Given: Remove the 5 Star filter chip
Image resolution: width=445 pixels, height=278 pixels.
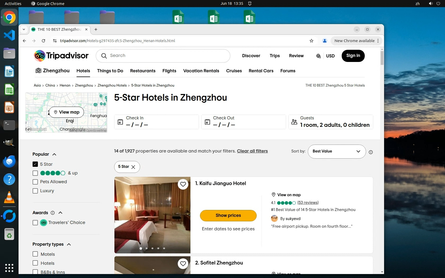Looking at the screenshot, I should tap(133, 167).
